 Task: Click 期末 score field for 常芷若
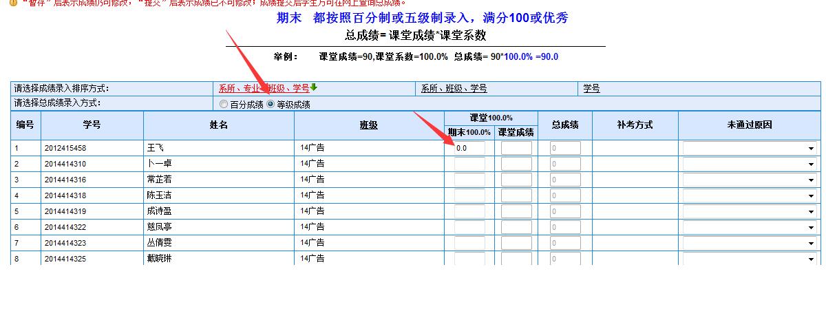(x=469, y=180)
